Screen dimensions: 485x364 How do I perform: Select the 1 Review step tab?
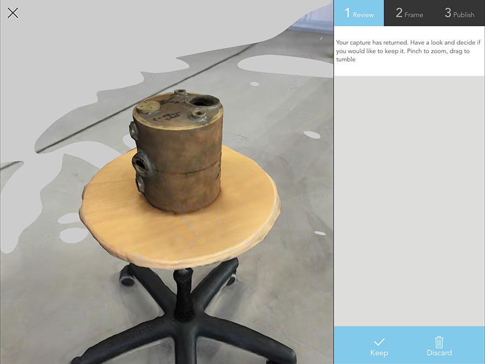point(359,13)
